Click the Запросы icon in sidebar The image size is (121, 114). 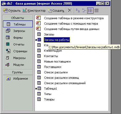(x=8, y=31)
